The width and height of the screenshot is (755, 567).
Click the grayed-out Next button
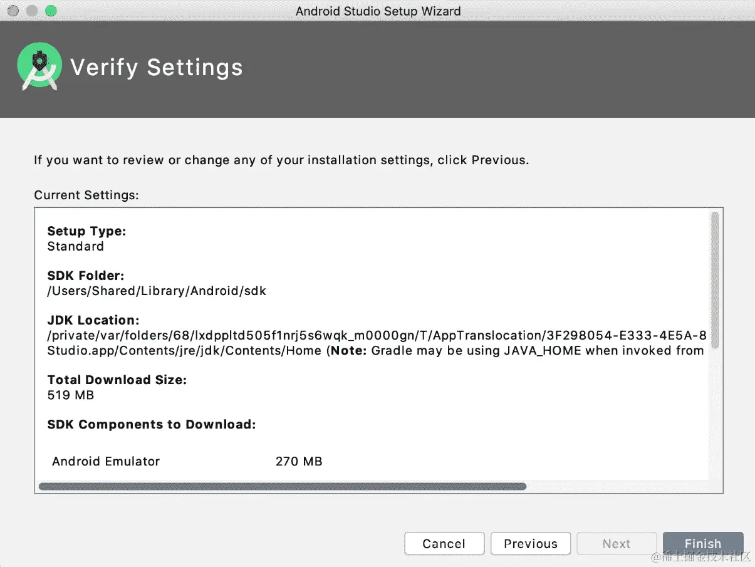tap(617, 543)
